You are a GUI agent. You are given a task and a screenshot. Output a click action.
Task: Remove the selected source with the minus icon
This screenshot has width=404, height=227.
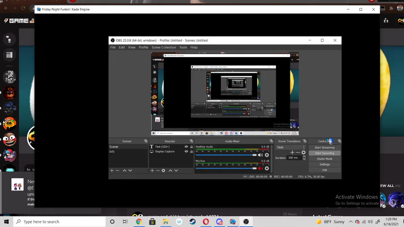(x=158, y=170)
